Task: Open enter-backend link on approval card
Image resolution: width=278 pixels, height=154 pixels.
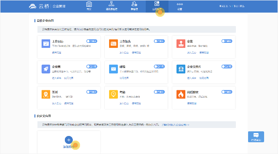Action: click(x=192, y=52)
